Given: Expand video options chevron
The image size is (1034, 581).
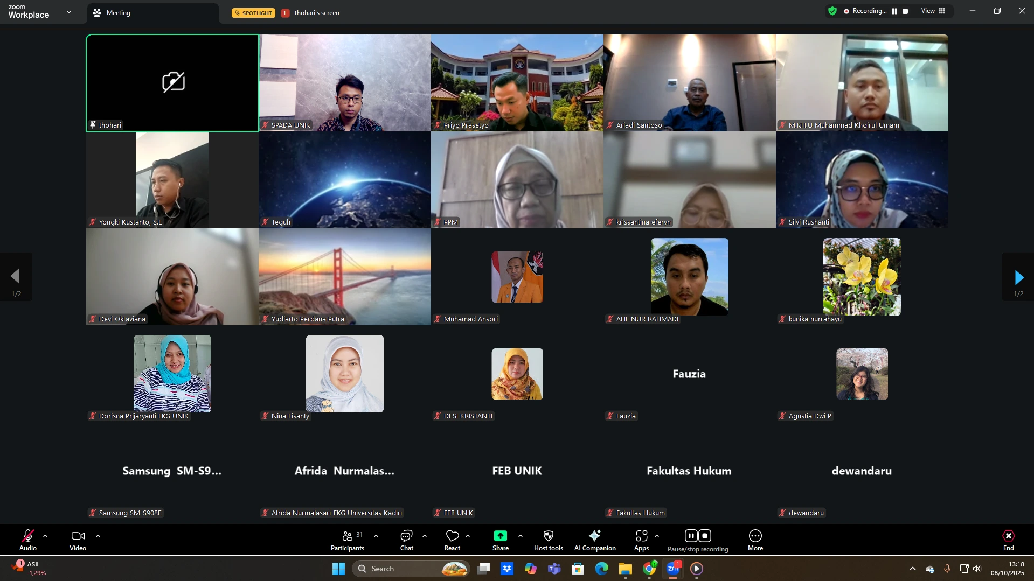Looking at the screenshot, I should pyautogui.click(x=98, y=536).
